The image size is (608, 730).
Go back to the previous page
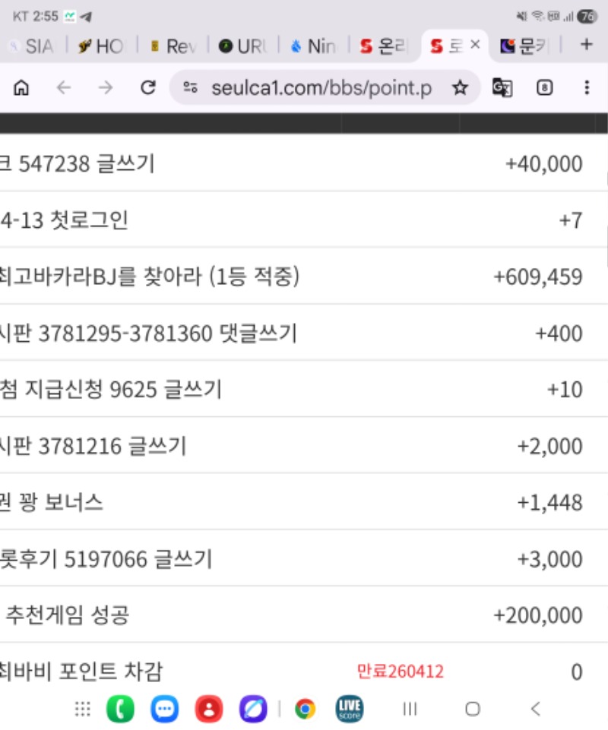[64, 88]
